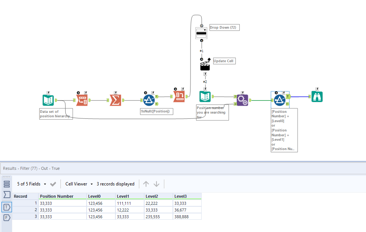
Task: Click the Drop Down (72) annotation label
Action: click(224, 28)
